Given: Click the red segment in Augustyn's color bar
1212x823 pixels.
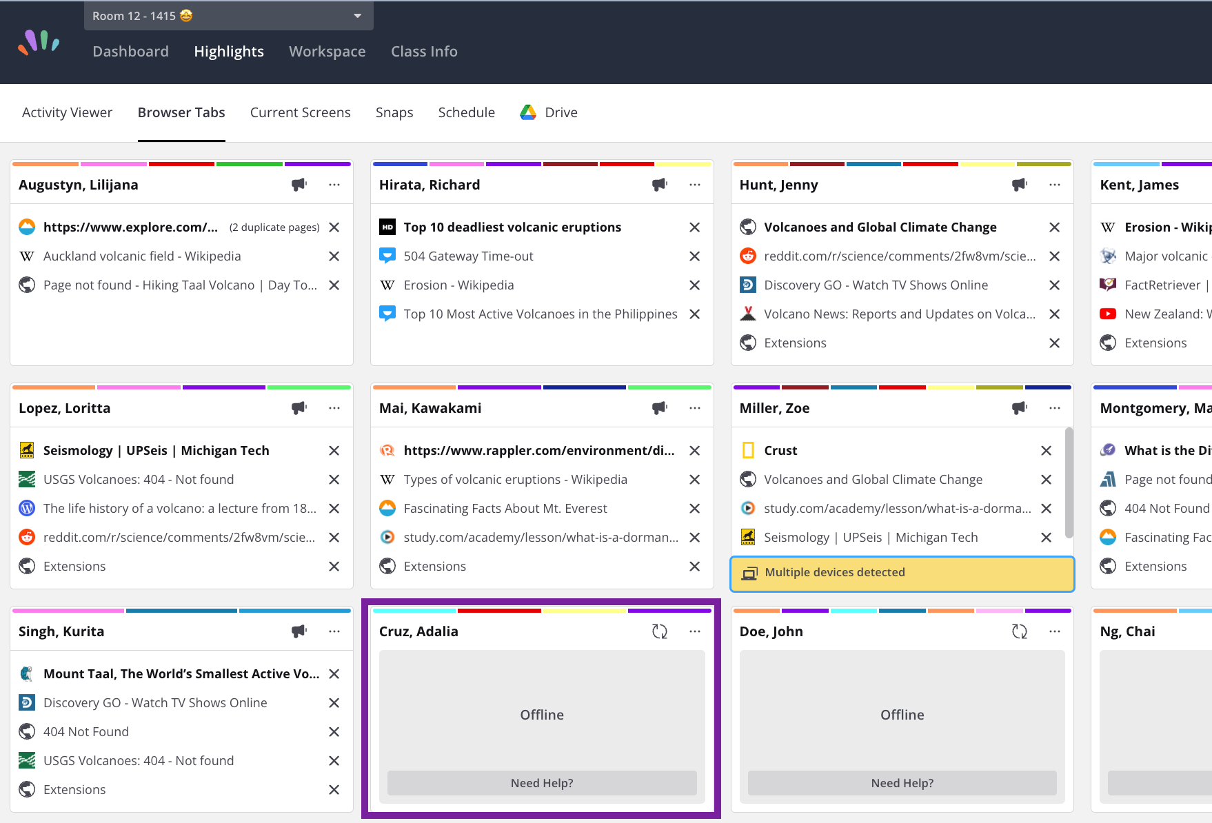Looking at the screenshot, I should [x=181, y=164].
